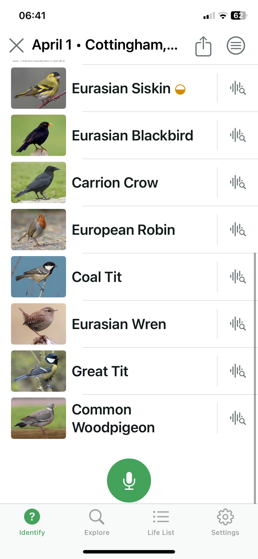Tap European Robin waveform search icon
The image size is (258, 559).
238,230
